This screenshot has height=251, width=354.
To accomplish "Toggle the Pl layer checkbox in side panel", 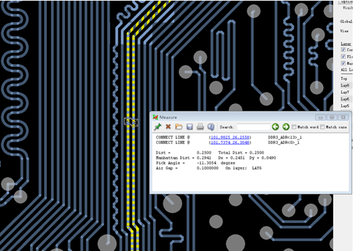I will [344, 56].
